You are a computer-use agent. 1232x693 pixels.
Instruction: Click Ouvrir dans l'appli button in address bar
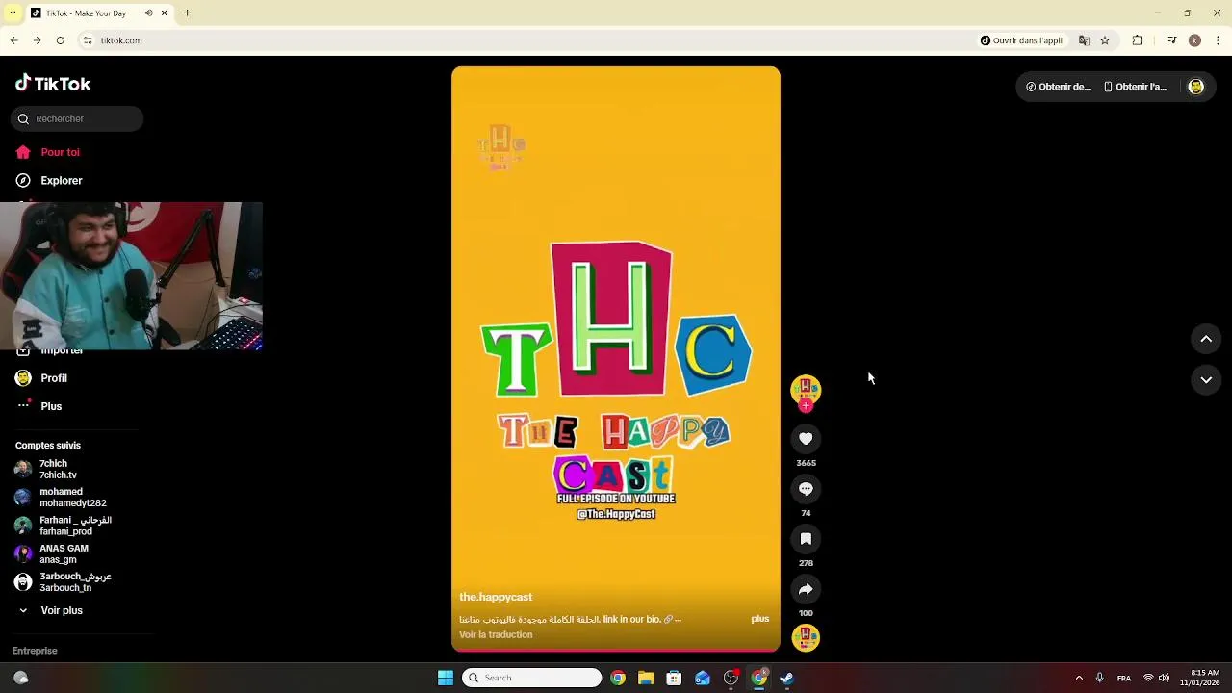click(x=1021, y=40)
